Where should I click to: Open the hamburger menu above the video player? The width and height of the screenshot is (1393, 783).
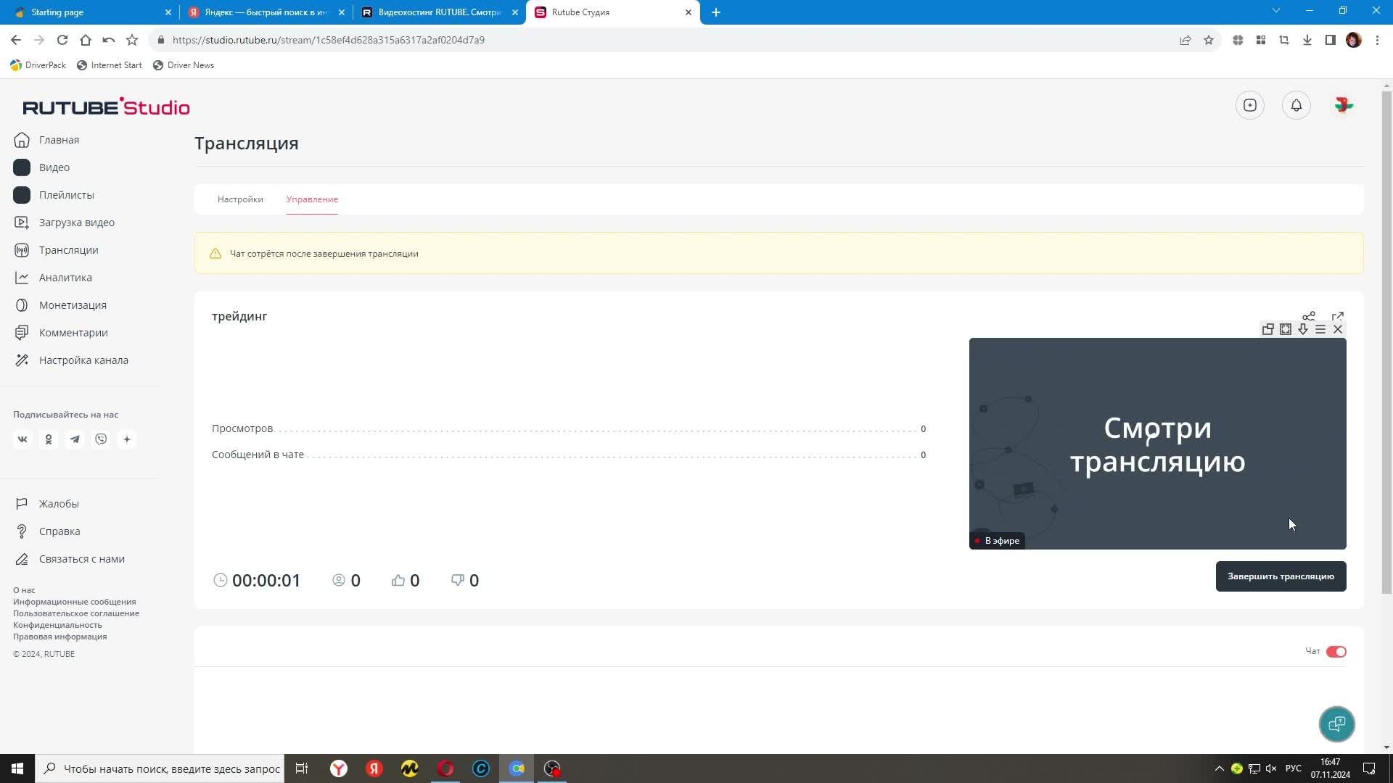click(x=1320, y=329)
